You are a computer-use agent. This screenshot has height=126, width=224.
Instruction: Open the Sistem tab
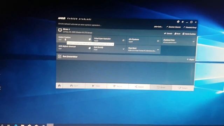[183, 88]
